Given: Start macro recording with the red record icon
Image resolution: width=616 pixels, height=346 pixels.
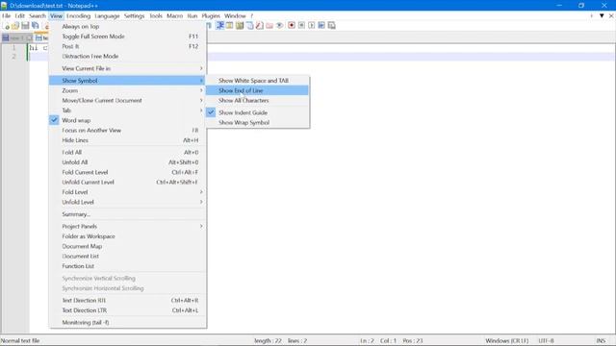Looking at the screenshot, I should [291, 26].
